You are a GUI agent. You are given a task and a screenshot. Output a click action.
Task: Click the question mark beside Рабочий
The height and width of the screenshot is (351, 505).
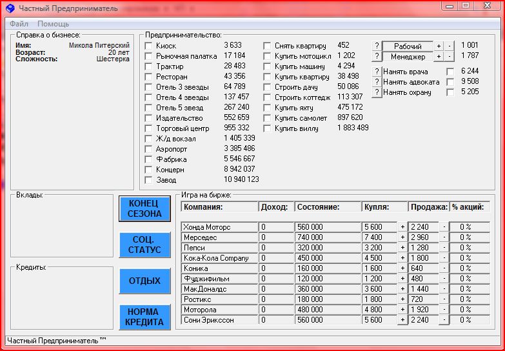click(x=377, y=46)
